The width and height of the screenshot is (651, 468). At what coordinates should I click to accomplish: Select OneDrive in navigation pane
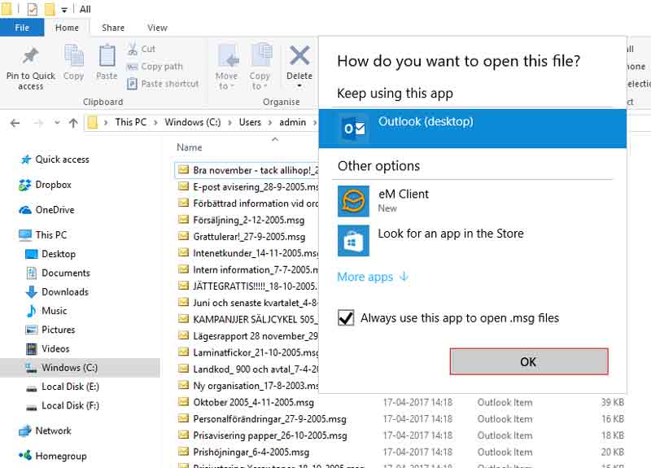55,210
